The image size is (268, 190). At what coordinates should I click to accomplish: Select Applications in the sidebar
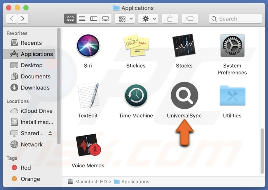29,54
